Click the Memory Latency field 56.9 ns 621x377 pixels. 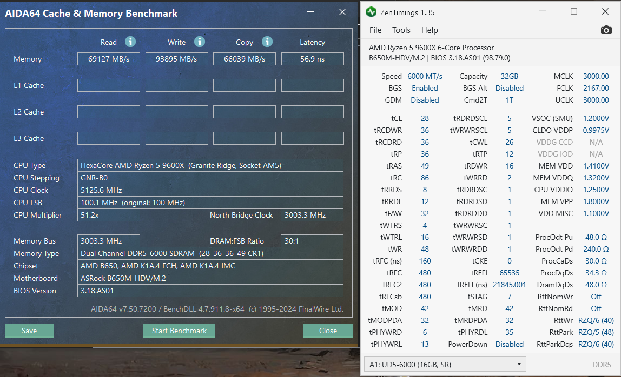pos(313,59)
